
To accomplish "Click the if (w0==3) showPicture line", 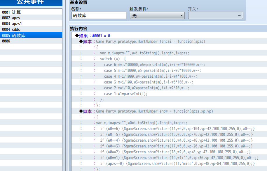I will tap(169, 146).
